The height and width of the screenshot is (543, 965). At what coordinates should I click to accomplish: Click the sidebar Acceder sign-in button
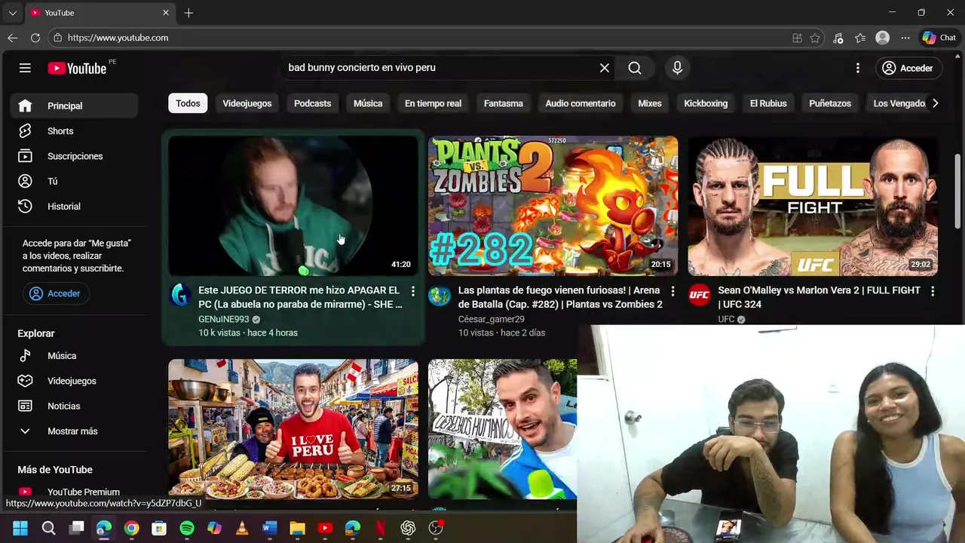(55, 293)
